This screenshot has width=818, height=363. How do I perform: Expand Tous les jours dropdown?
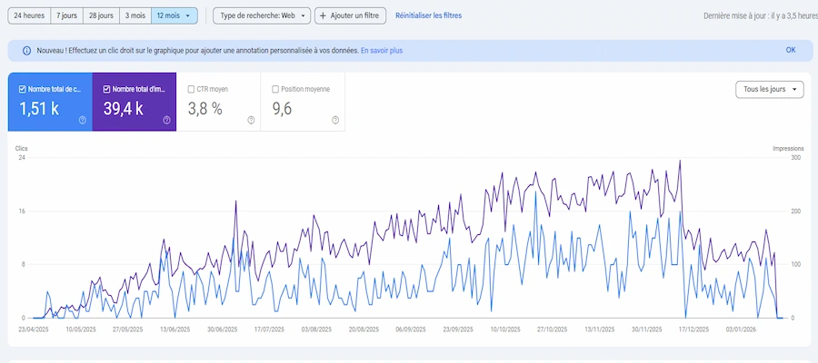769,89
